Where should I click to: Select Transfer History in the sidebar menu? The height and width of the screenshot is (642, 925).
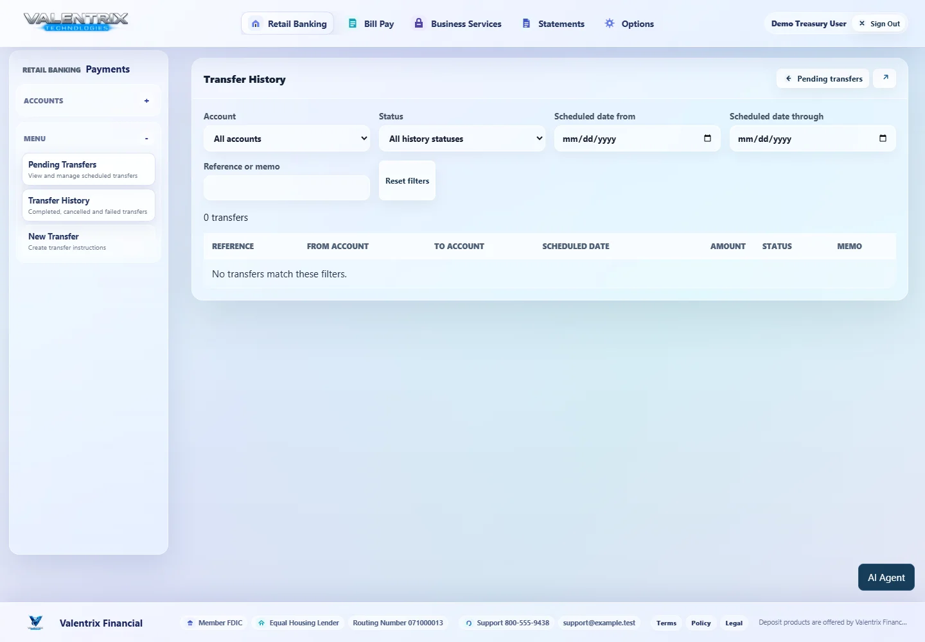click(89, 205)
